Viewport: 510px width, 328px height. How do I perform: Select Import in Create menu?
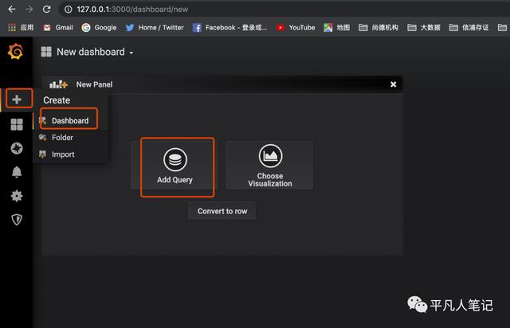click(63, 154)
